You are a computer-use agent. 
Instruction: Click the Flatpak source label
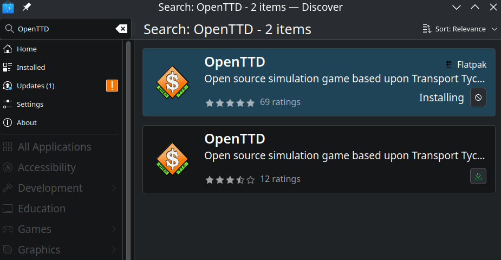pyautogui.click(x=472, y=64)
